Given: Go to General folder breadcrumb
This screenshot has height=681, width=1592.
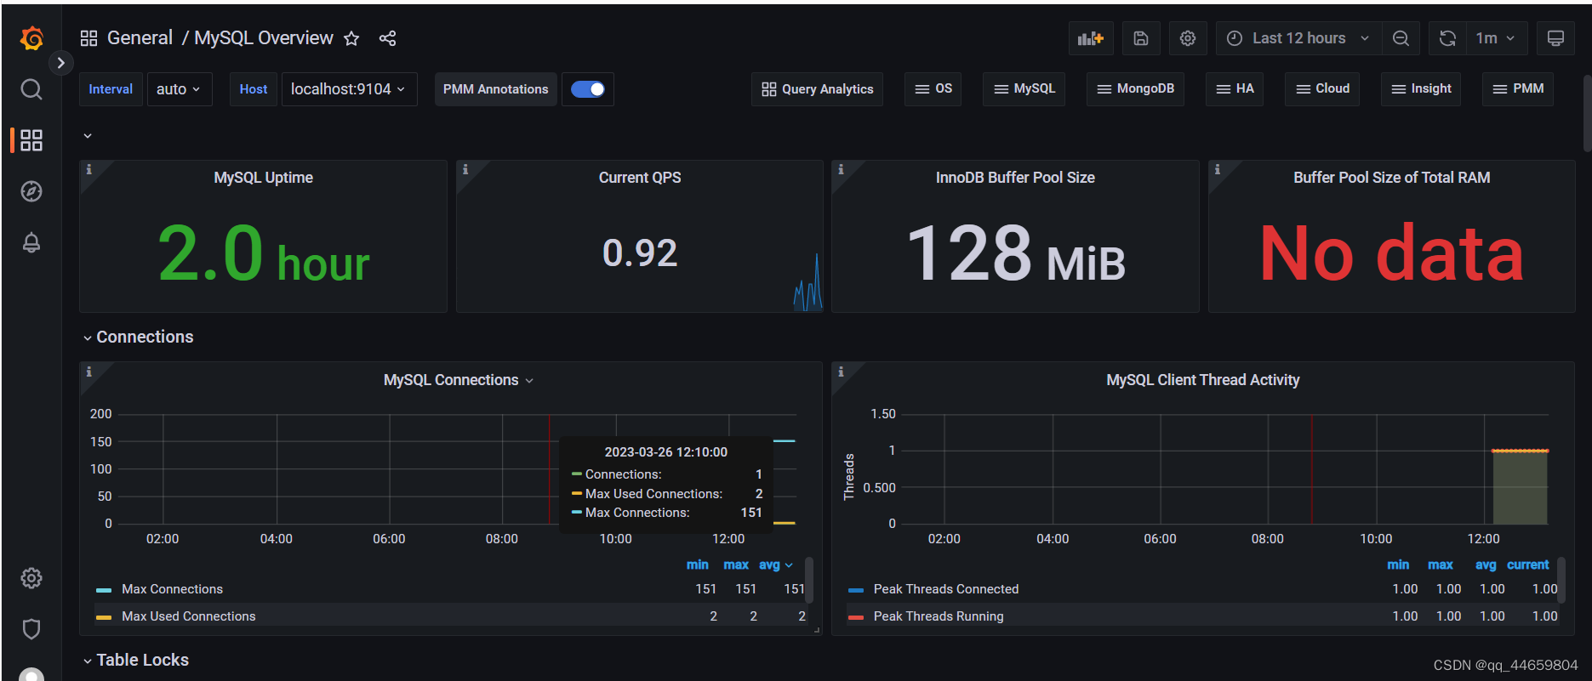Looking at the screenshot, I should 140,38.
